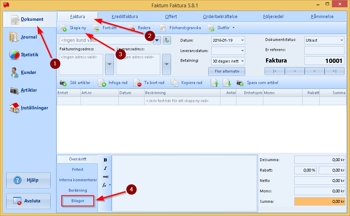Viewport: 350px width, 216px height.
Task: Select the Interna kommentarer tab
Action: pyautogui.click(x=78, y=180)
